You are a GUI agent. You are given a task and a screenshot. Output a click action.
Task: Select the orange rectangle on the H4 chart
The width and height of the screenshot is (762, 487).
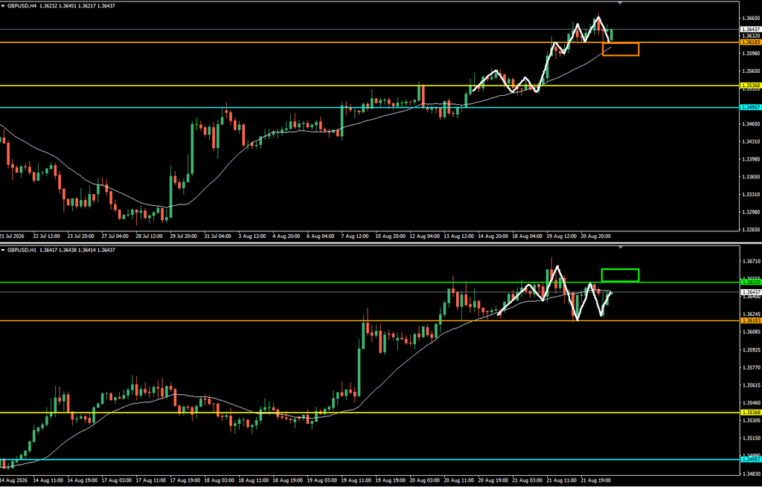click(620, 49)
